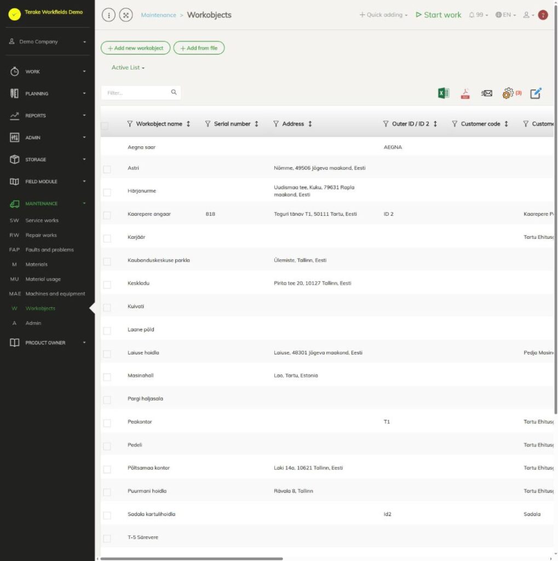This screenshot has width=558, height=561.
Task: Open the EN language dropdown
Action: pyautogui.click(x=505, y=15)
